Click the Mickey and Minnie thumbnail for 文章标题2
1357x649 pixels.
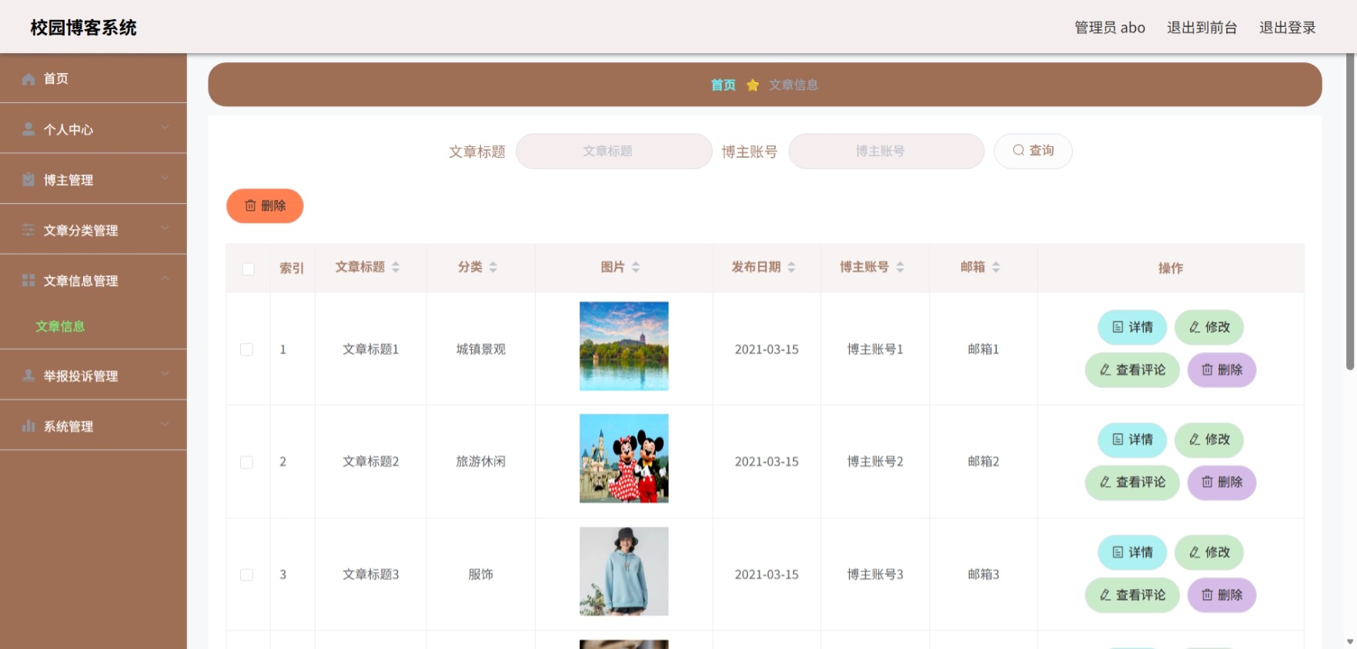click(624, 458)
